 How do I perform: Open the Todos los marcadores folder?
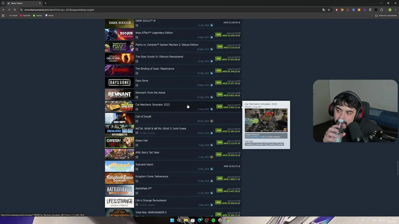386,16
